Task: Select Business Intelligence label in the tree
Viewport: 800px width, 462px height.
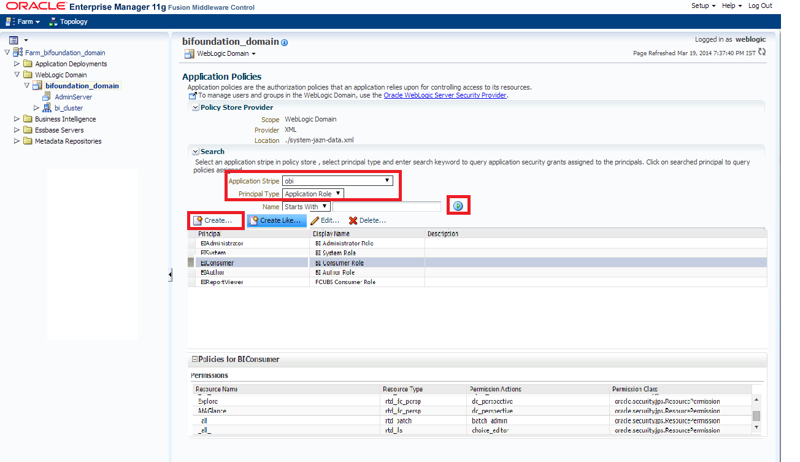Action: 66,119
